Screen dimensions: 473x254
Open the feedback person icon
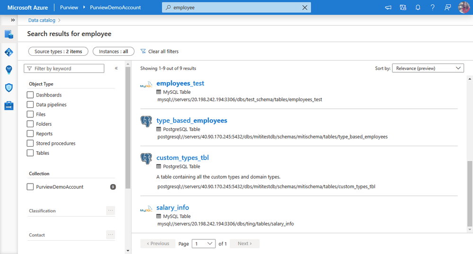coord(447,8)
